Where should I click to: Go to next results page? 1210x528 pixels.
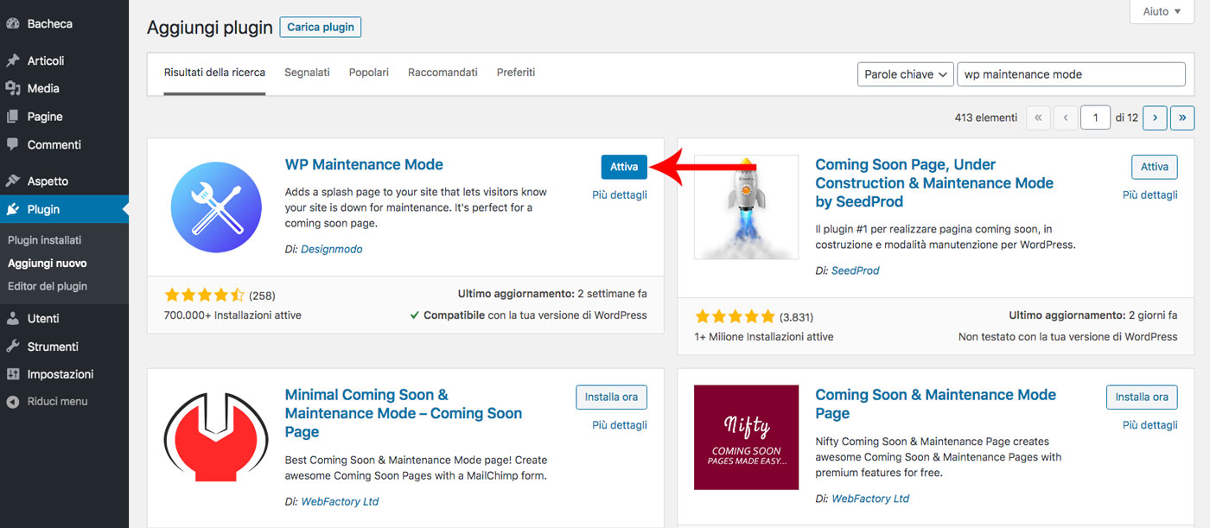1155,118
